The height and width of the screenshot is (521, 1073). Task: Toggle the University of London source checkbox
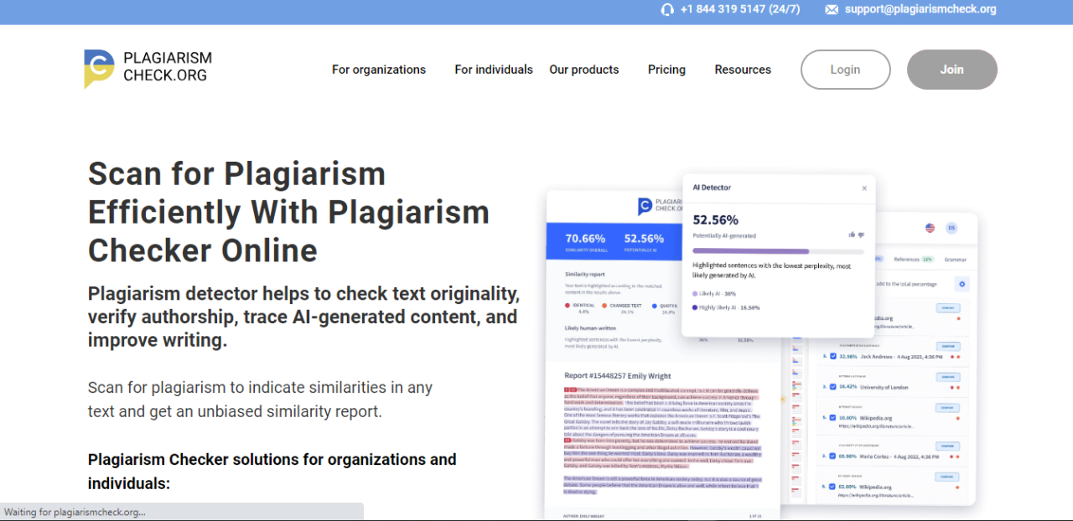coord(832,387)
